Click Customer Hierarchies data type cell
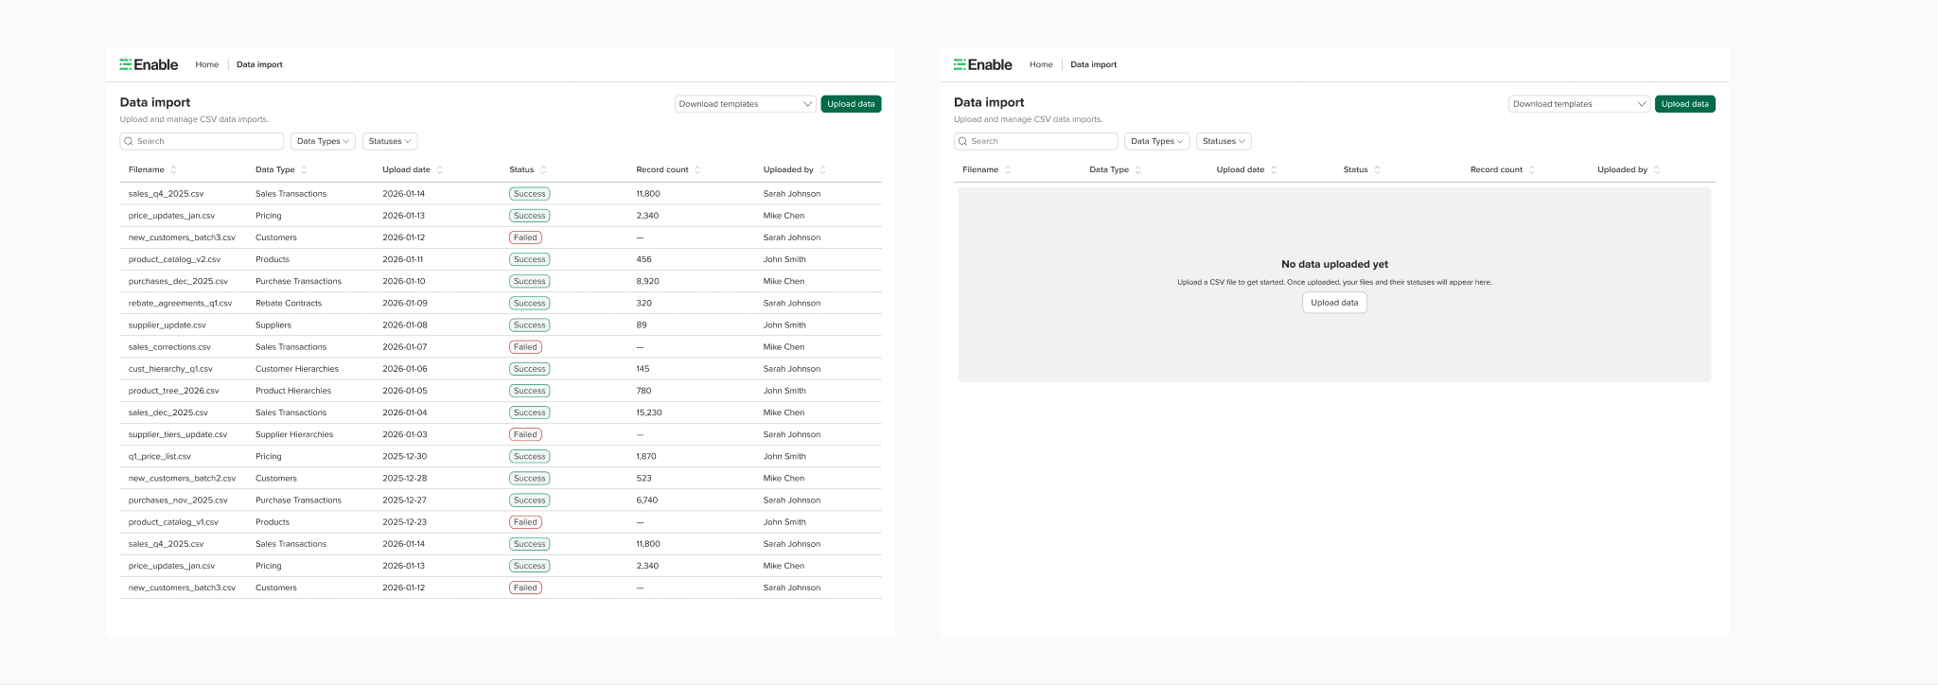The height and width of the screenshot is (685, 1938). click(x=297, y=369)
